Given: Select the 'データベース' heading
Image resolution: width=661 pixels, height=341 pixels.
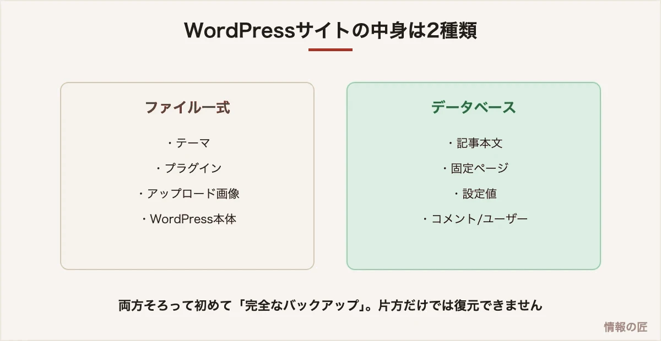Looking at the screenshot, I should [474, 107].
